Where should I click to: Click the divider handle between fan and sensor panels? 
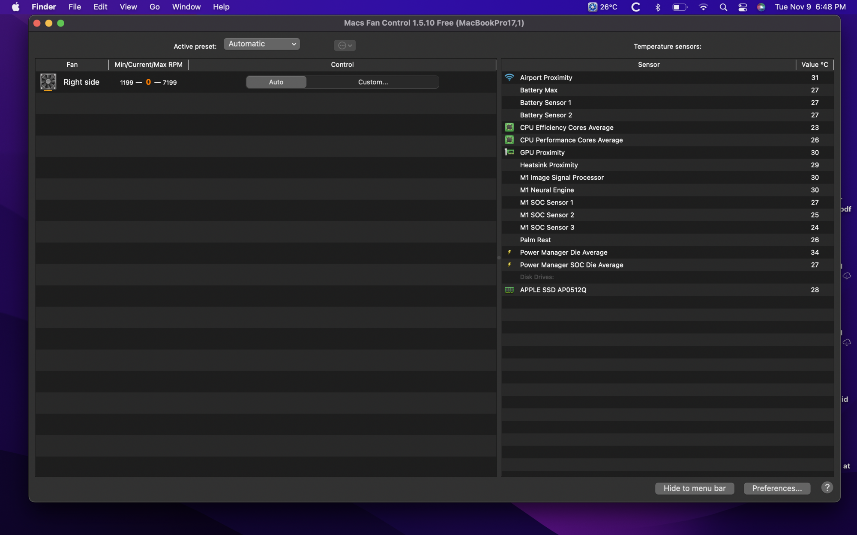pos(499,258)
